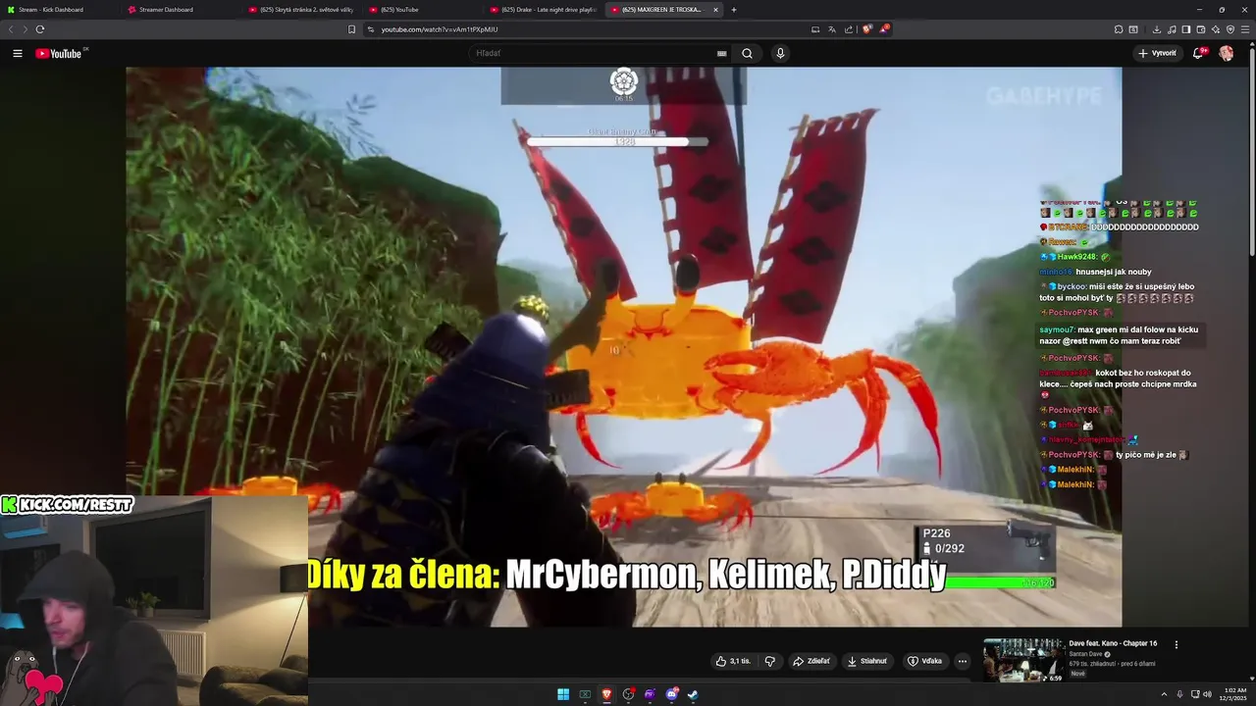Open the more actions ellipsis under video

963,661
